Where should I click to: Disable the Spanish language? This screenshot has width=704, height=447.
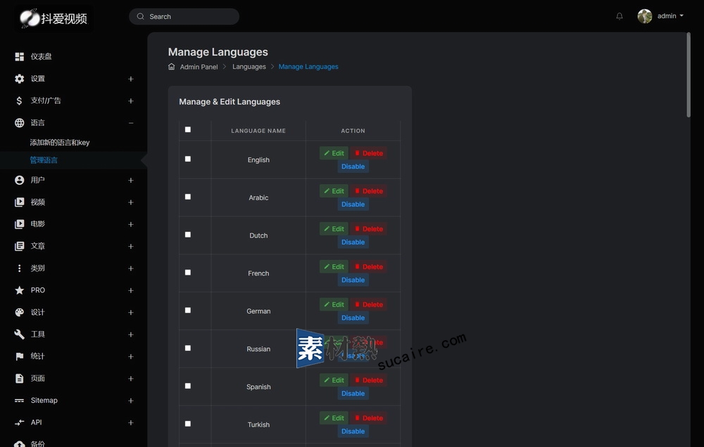(353, 394)
